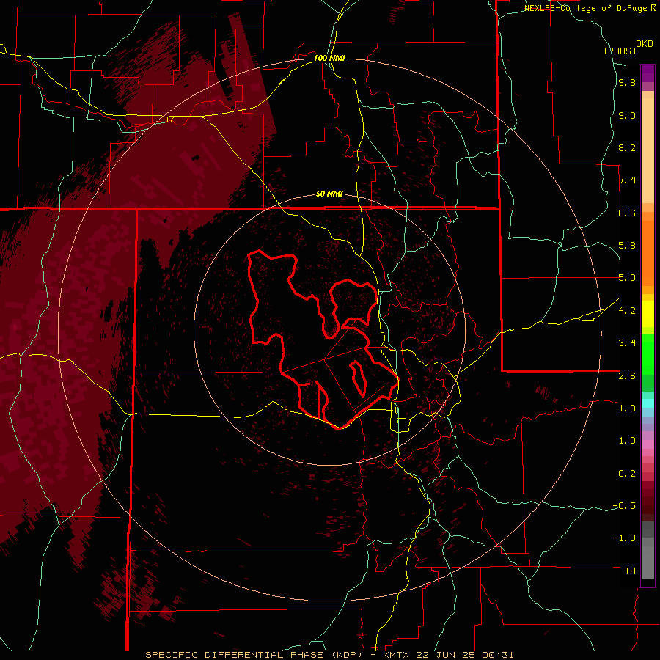Click the "KMTX 22 JUN 25 00:31" timestamp
The image size is (660, 660).
[448, 655]
